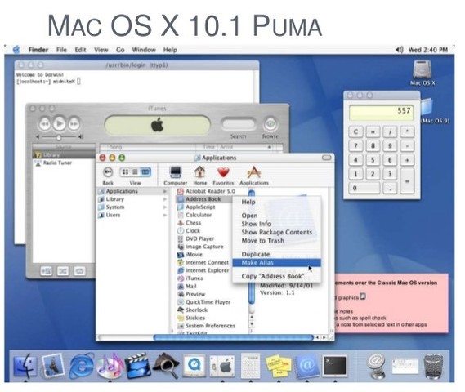Open Internet Explorer in the dock

click(x=81, y=366)
